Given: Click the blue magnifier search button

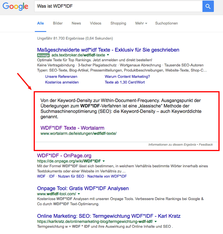Looking at the screenshot, I should 208,6.
